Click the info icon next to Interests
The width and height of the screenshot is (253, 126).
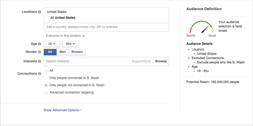(x=40, y=62)
